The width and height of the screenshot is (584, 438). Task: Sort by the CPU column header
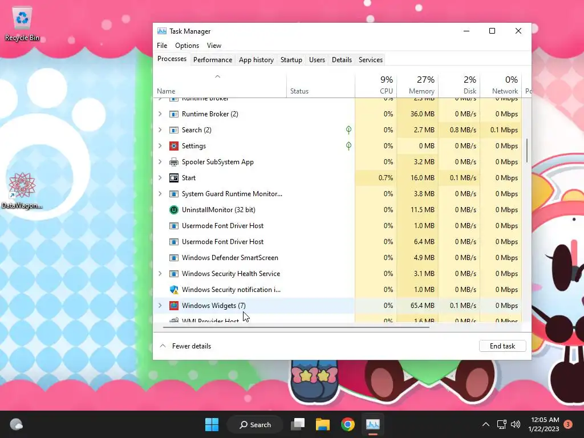click(x=376, y=86)
